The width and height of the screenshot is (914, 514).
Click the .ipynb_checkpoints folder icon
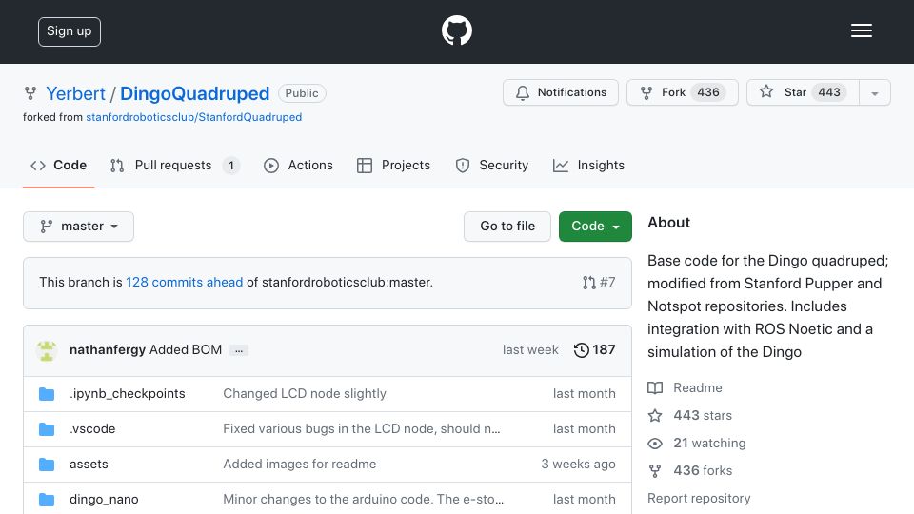click(x=47, y=394)
